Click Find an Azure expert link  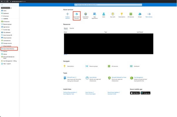[91, 94]
